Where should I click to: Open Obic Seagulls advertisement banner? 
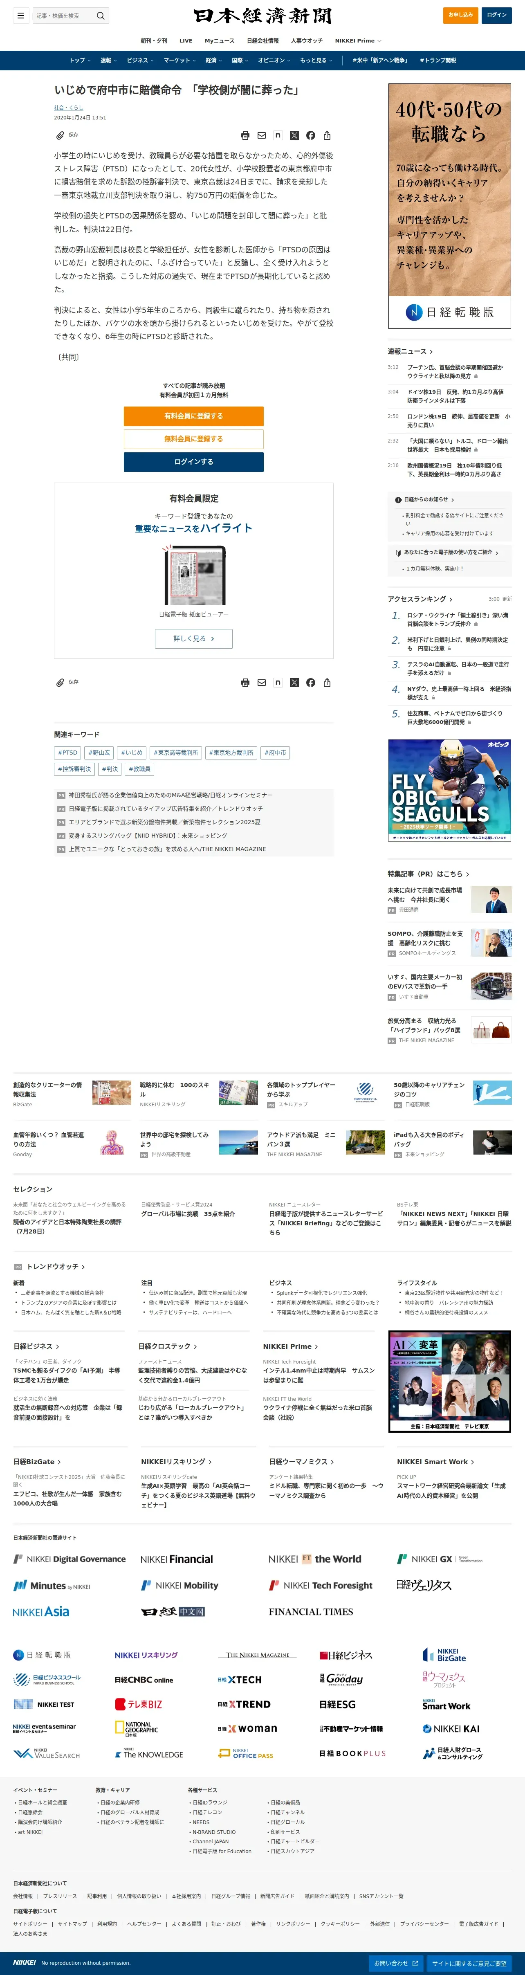449,791
